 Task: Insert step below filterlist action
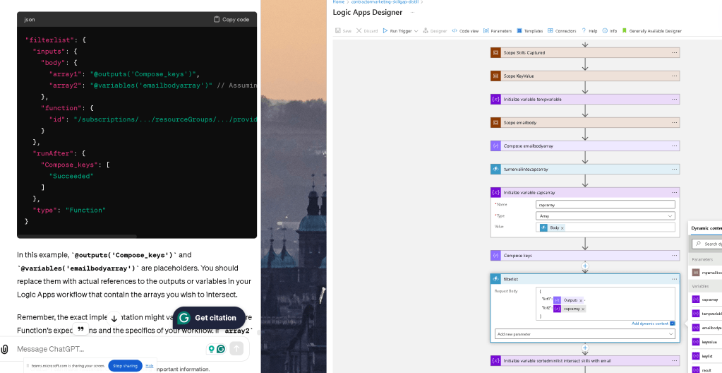click(x=585, y=348)
